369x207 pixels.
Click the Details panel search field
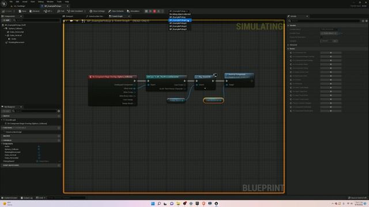[x=324, y=21]
